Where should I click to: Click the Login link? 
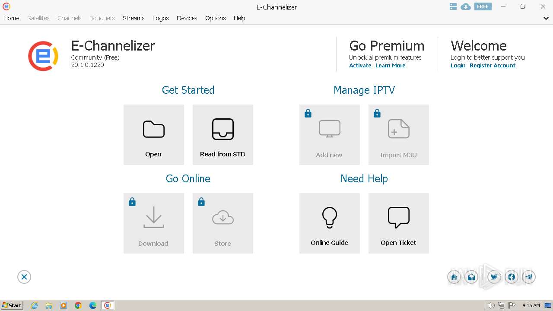pos(458,66)
